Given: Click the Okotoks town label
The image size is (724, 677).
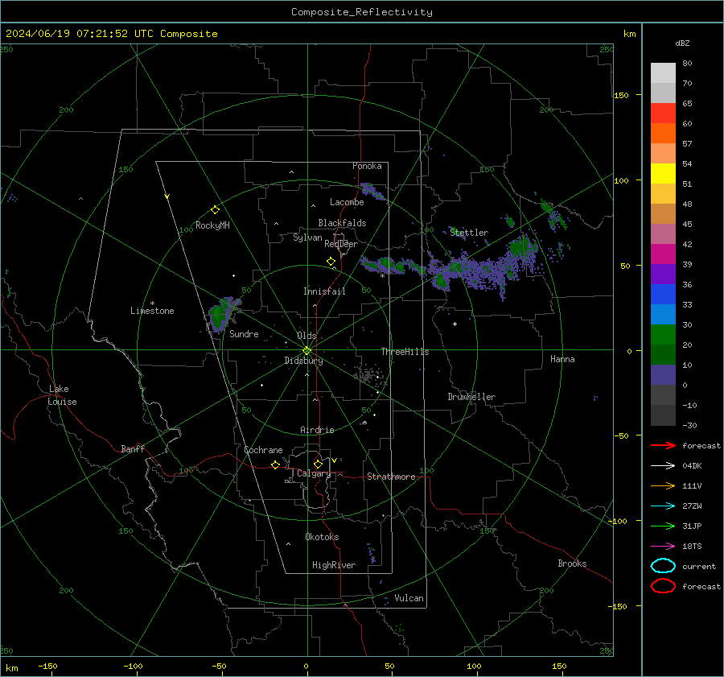Looking at the screenshot, I should (x=322, y=537).
